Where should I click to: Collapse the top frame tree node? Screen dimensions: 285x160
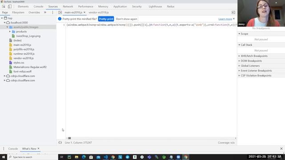[2, 18]
